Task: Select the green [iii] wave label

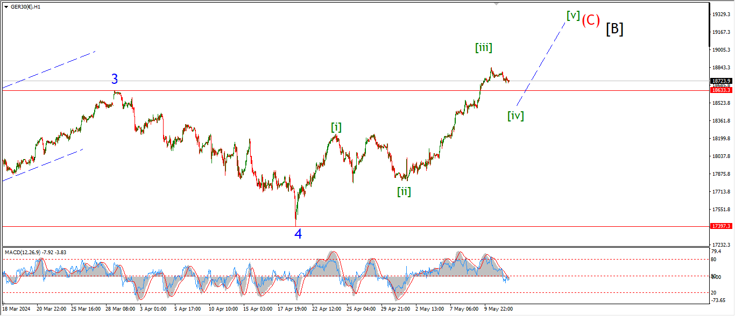Action: [483, 48]
